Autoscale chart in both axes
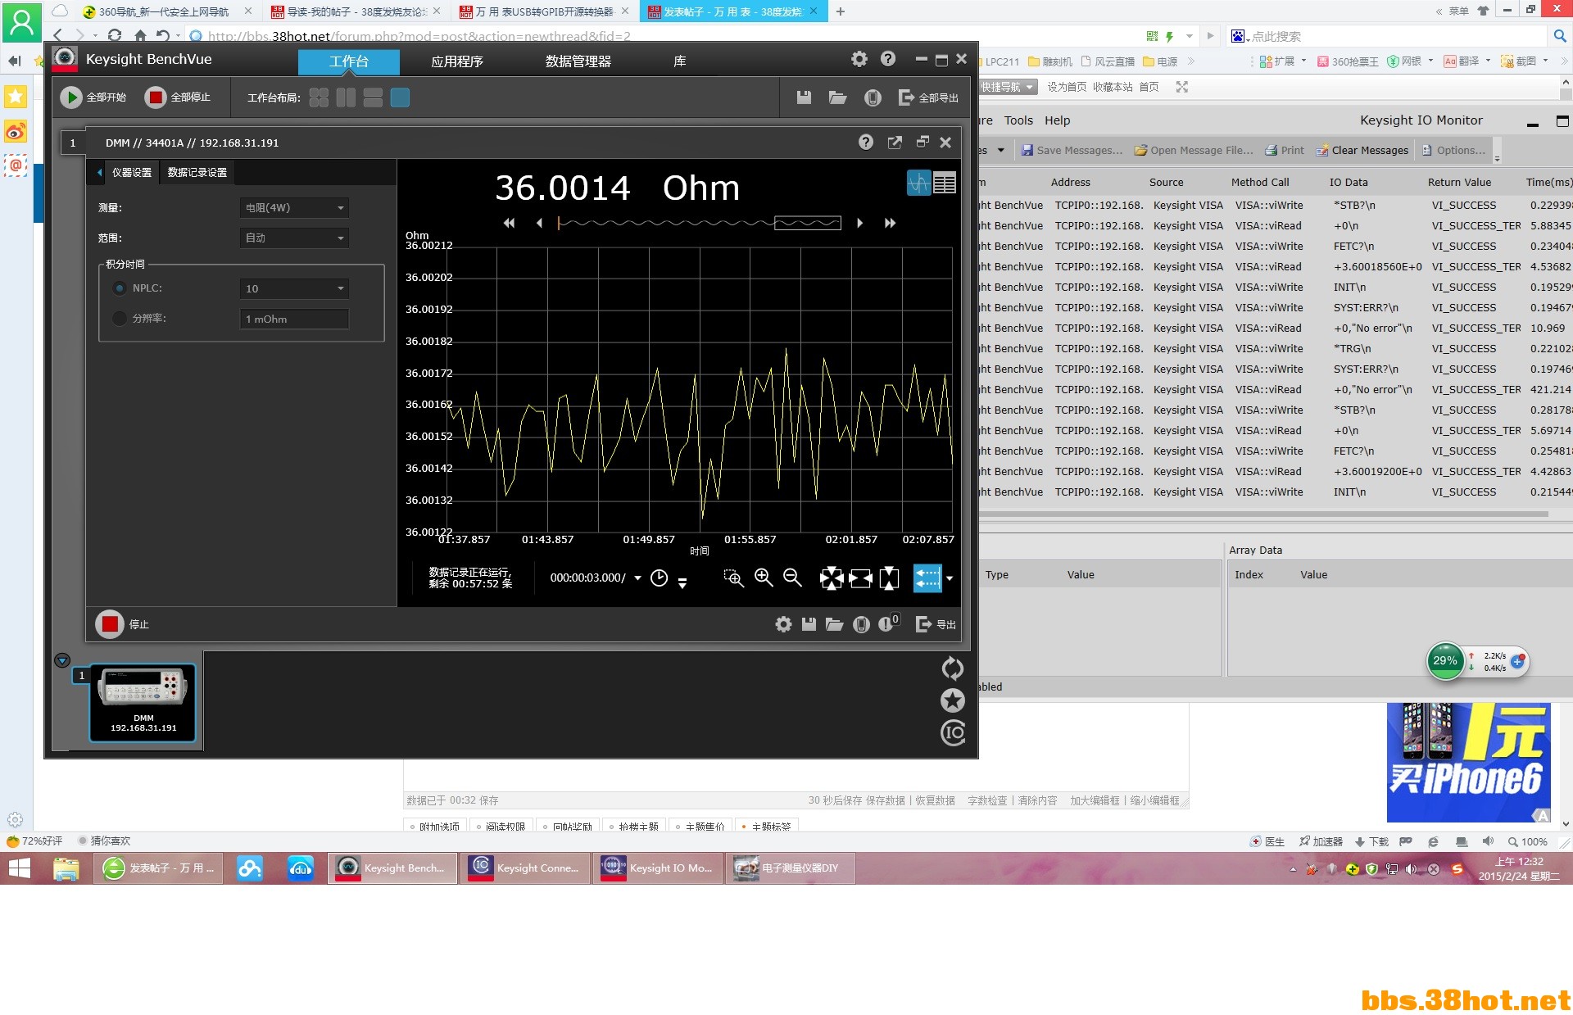1573x1015 pixels. click(x=831, y=578)
